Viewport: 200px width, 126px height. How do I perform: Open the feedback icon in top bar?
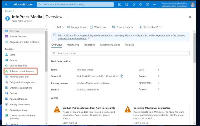[x=154, y=4]
